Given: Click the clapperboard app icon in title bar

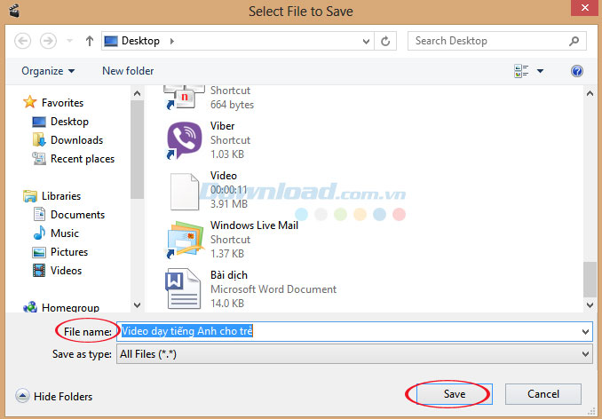Looking at the screenshot, I should 14,11.
